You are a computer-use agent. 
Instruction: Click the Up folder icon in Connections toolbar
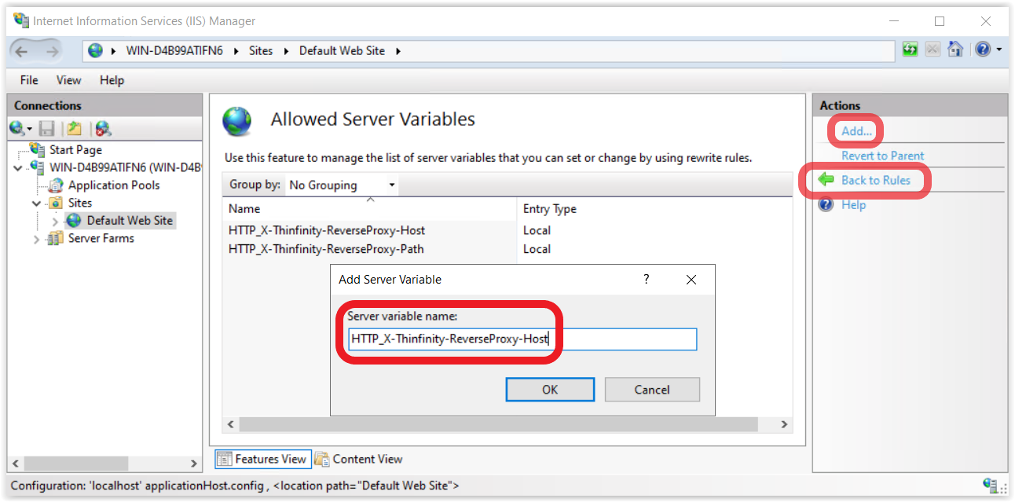[74, 128]
